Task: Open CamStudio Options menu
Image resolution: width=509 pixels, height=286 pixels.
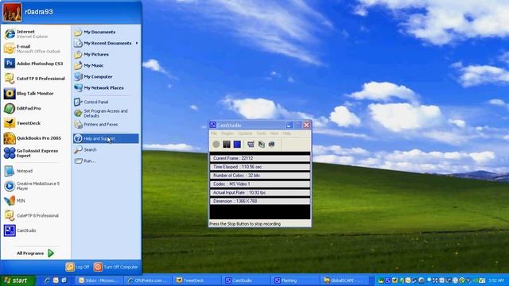Action: click(245, 133)
